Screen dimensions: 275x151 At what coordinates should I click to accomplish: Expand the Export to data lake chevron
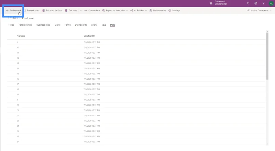coord(127,11)
